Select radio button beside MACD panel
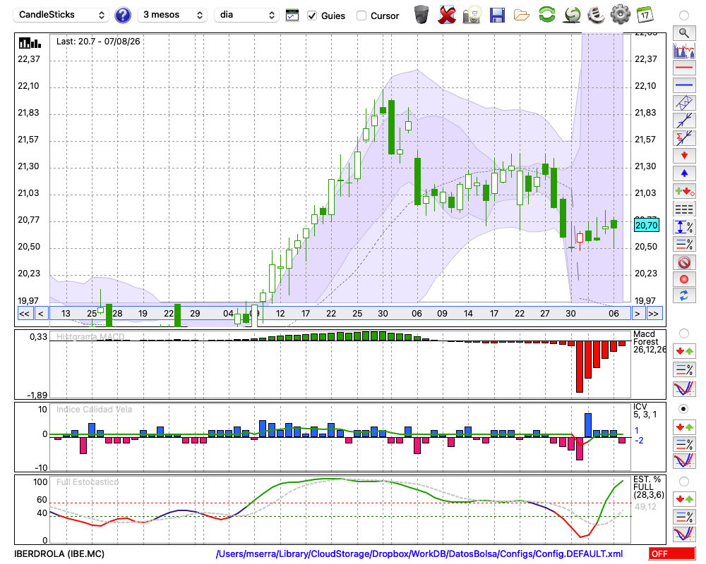This screenshot has height=564, width=706. 683,333
